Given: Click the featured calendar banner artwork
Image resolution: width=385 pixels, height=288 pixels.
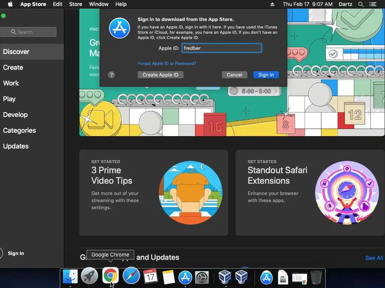Looking at the screenshot, I should tap(232, 111).
